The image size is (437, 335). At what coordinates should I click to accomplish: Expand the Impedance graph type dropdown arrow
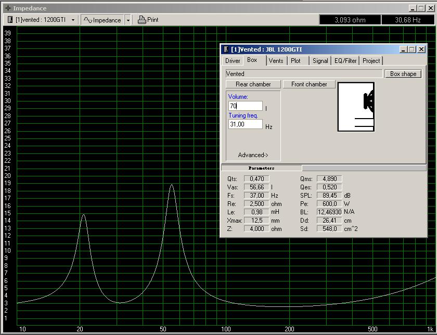[128, 20]
